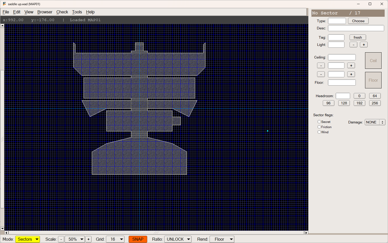Zoom in with the Scale plus button
The width and height of the screenshot is (388, 243).
88,239
